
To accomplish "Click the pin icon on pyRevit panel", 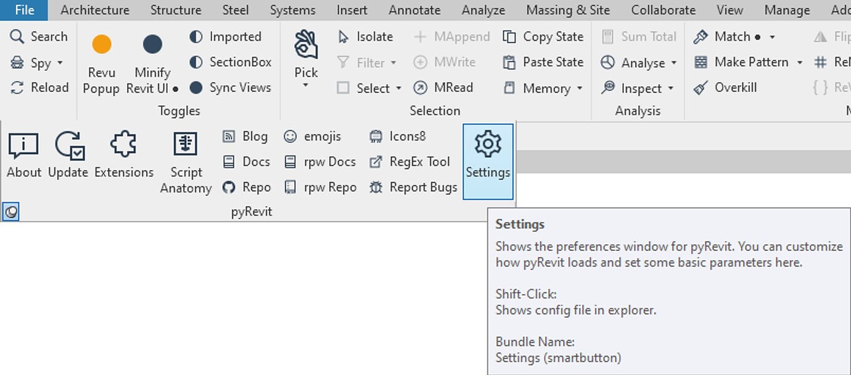I will point(11,212).
